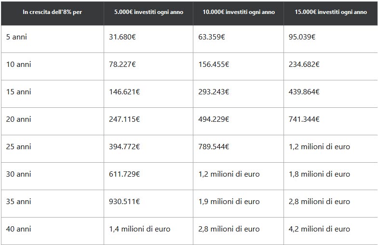The image size is (378, 245).
Task: Select the 156.455€ cell
Action: (214, 64)
